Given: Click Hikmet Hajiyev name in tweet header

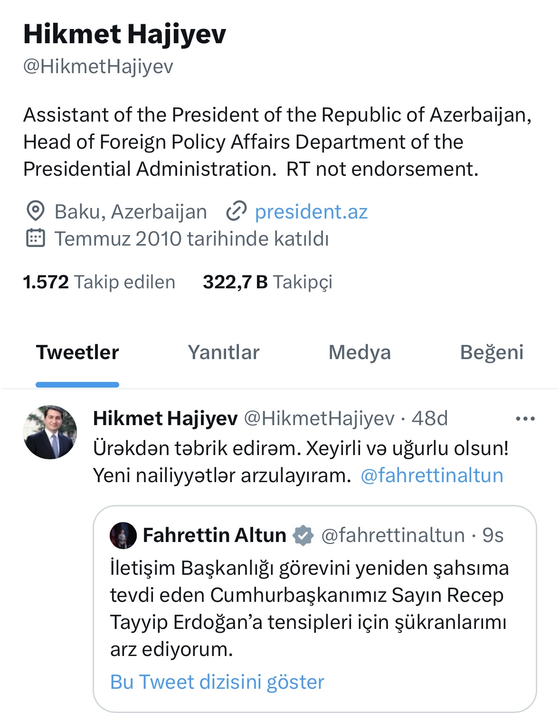Looking at the screenshot, I should coord(165,418).
